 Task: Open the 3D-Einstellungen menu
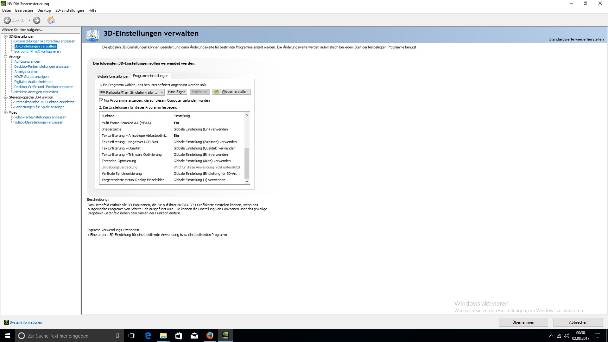coord(69,10)
